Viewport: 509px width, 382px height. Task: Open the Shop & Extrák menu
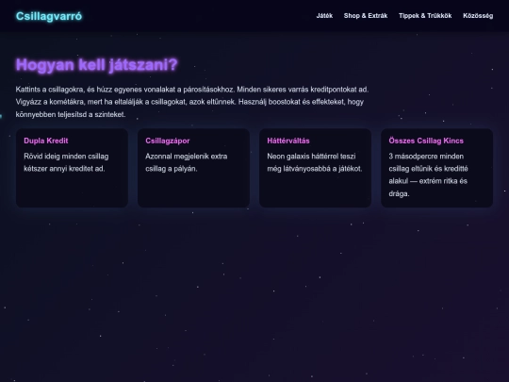point(366,16)
